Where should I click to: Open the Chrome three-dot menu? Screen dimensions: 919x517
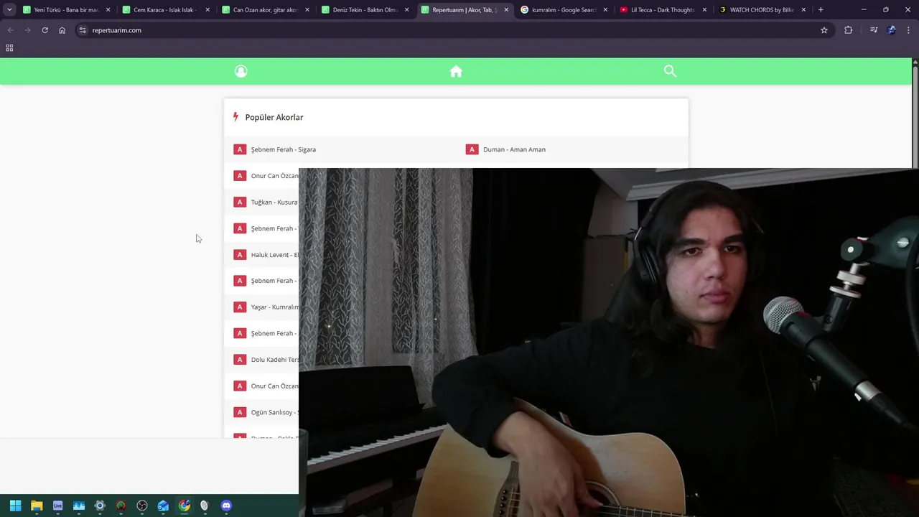909,30
